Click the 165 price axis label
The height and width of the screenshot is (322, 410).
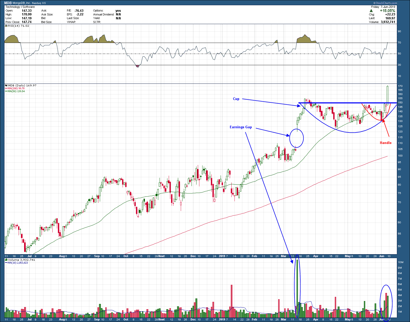pos(400,90)
